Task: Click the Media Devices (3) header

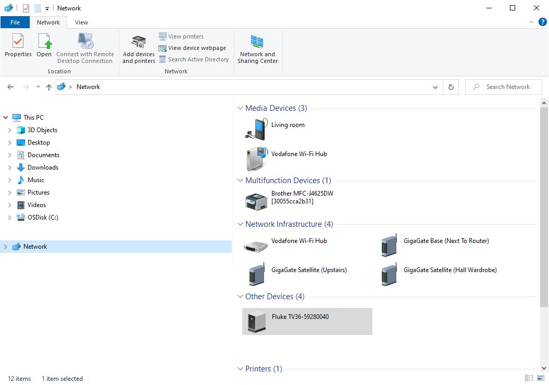Action: (x=276, y=108)
